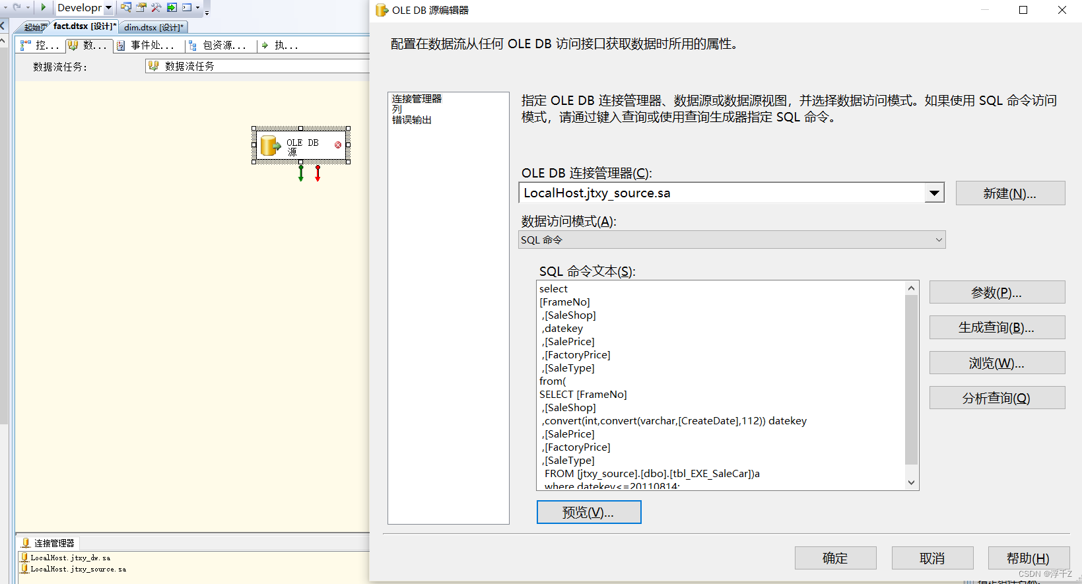The image size is (1082, 584).
Task: Click the 连接管理器 tab at bottom panel
Action: point(48,543)
